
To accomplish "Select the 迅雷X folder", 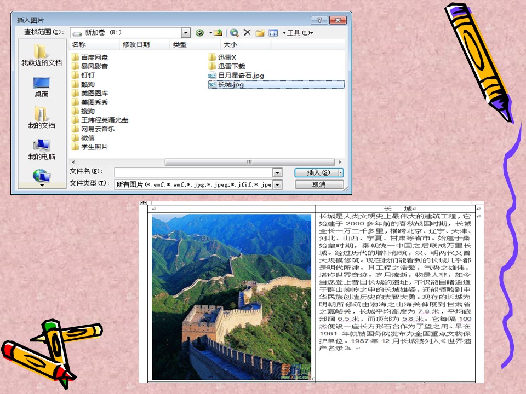I will pos(222,57).
